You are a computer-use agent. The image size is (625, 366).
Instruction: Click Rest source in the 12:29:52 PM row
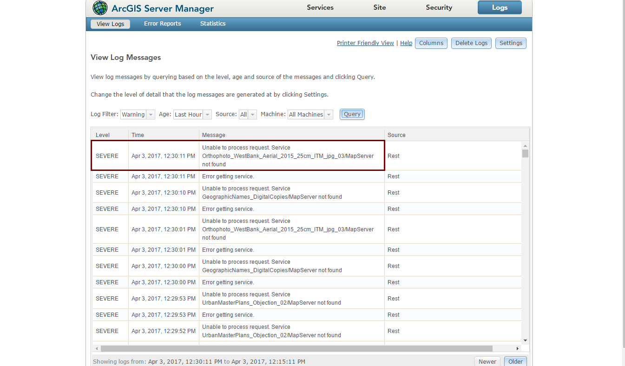click(x=394, y=331)
